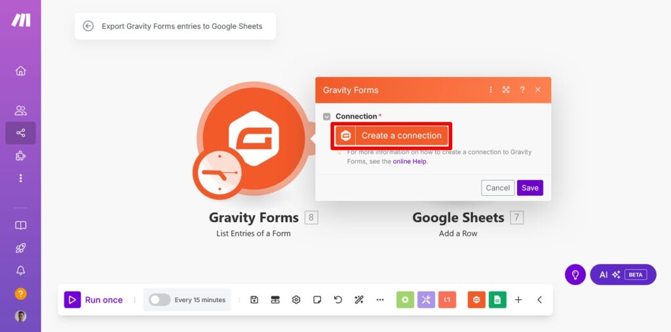
Task: Open the Every 15 minutes schedule setting
Action: coord(200,300)
